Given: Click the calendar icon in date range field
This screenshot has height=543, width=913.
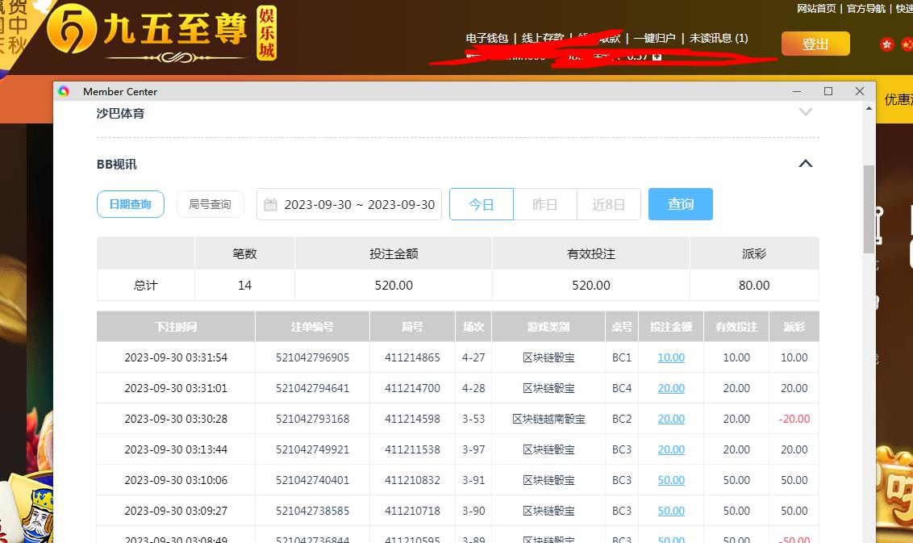Looking at the screenshot, I should (271, 205).
